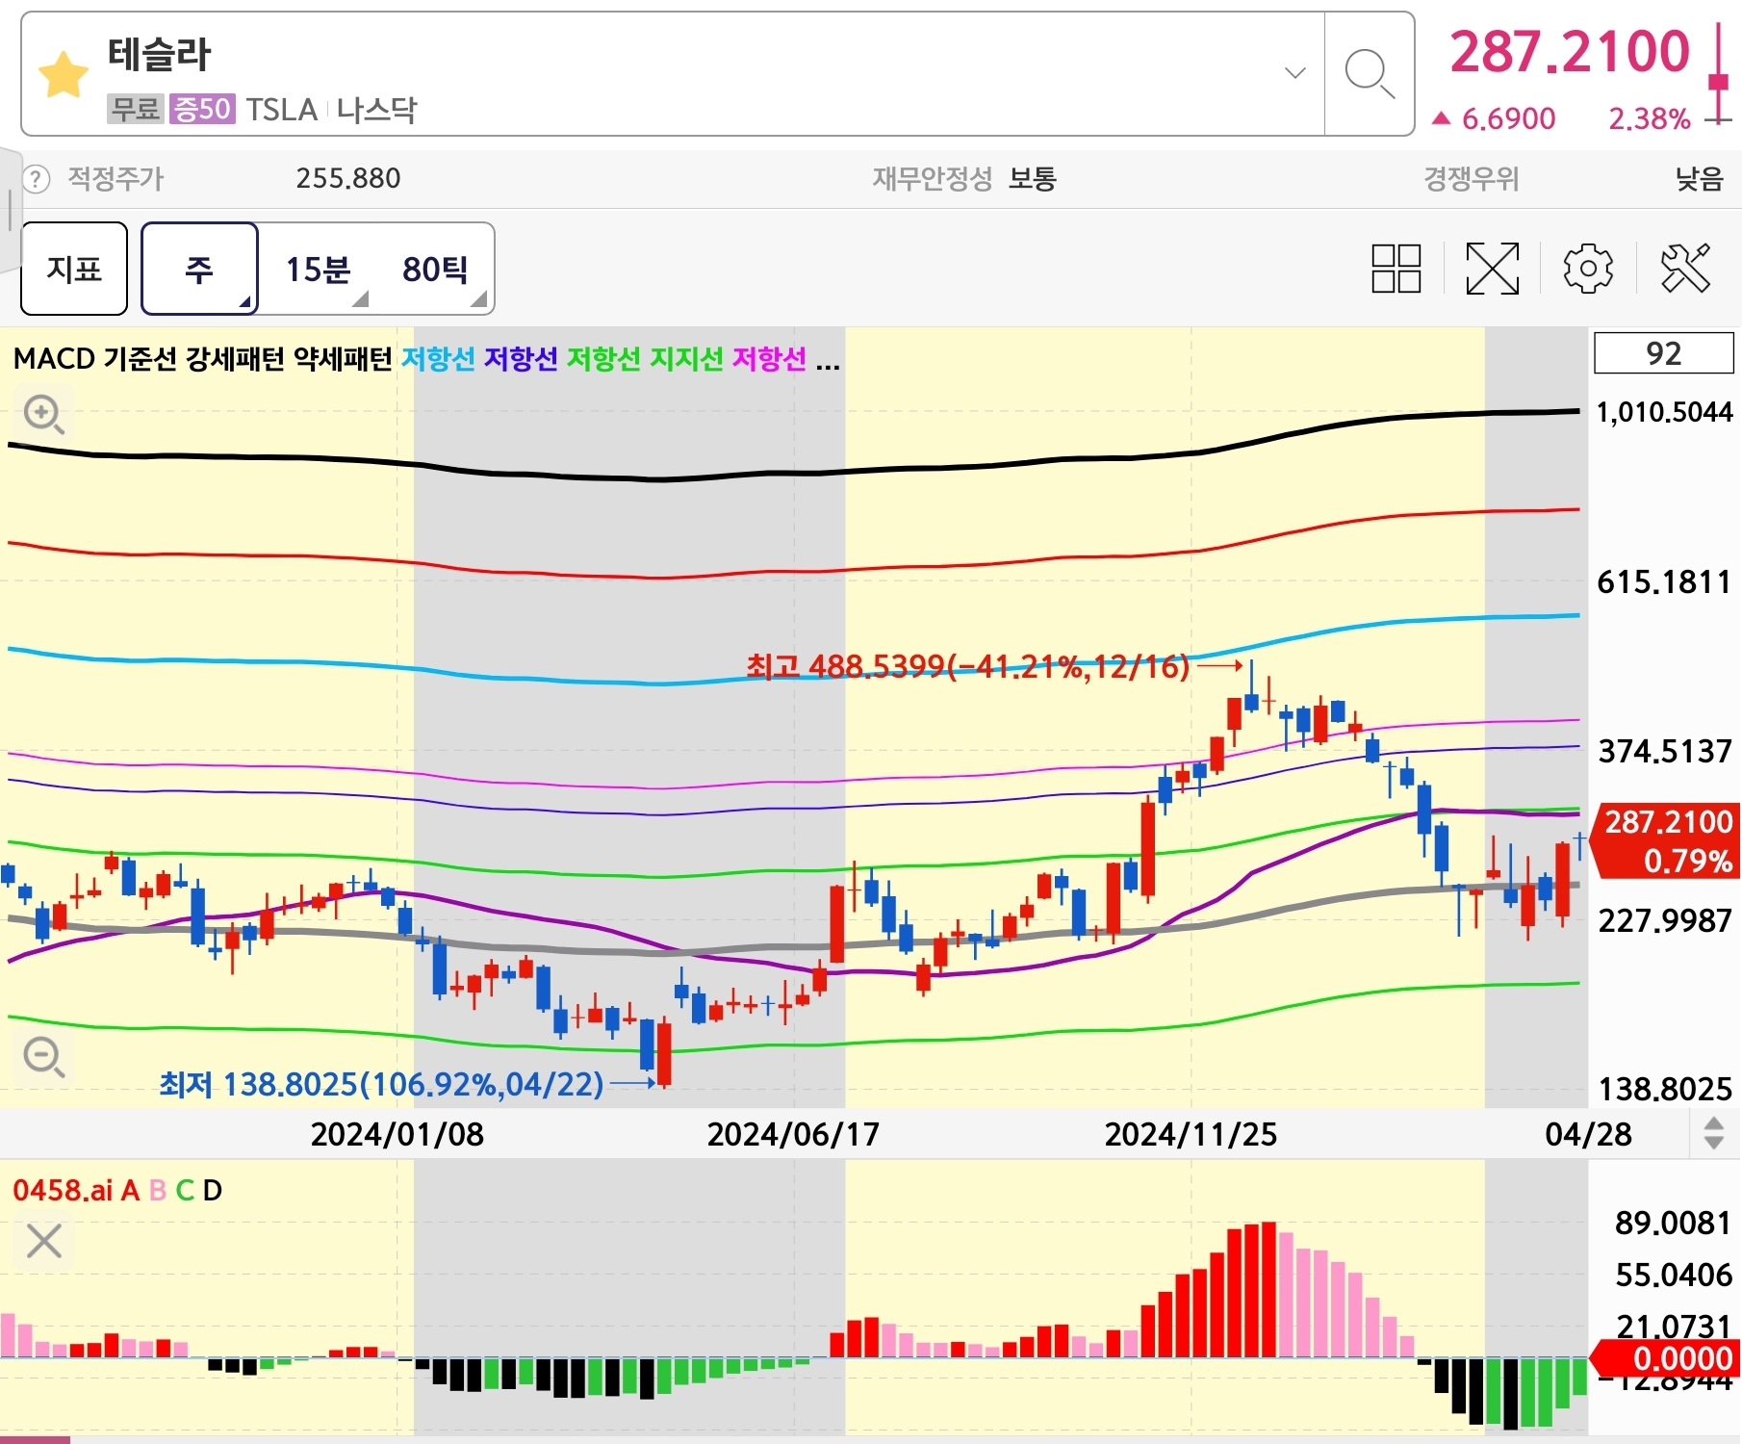Click the 2024/06/17 date label
The height and width of the screenshot is (1444, 1742).
(x=793, y=1134)
